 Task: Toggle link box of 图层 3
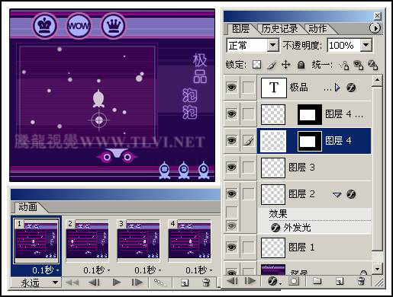point(248,168)
